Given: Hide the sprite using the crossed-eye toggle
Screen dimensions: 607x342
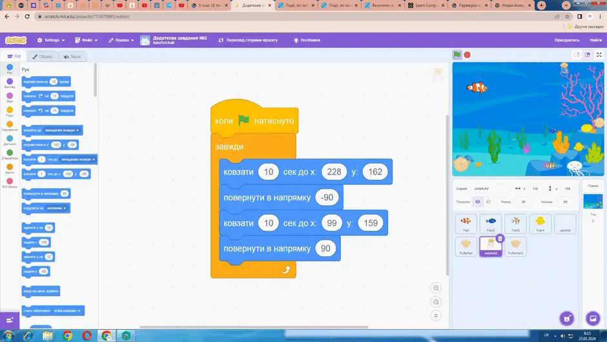Looking at the screenshot, I should click(x=488, y=202).
